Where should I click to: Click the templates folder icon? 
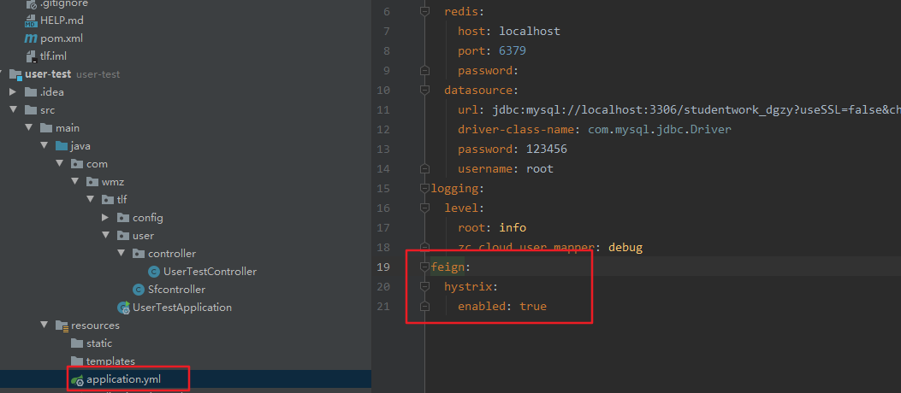[77, 361]
